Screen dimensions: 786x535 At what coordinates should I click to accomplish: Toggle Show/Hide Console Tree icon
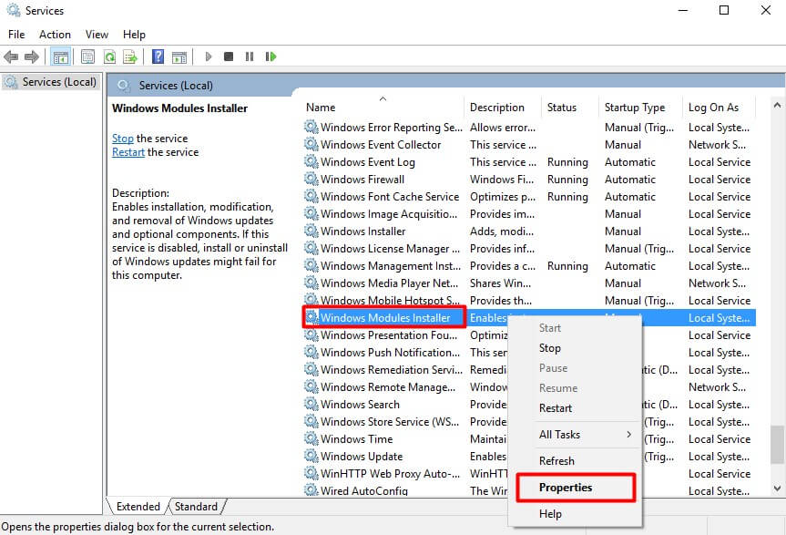click(61, 57)
